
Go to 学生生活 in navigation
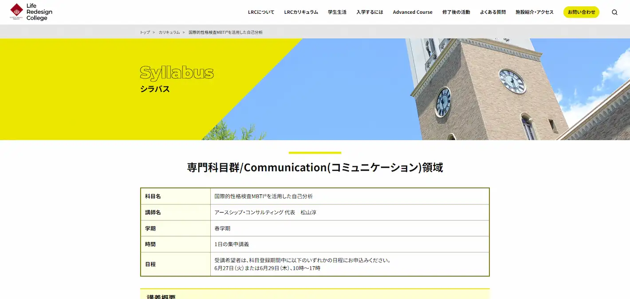click(x=337, y=12)
